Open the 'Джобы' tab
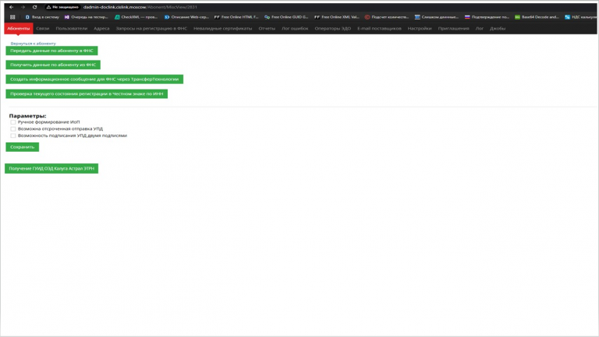The height and width of the screenshot is (337, 599). coord(498,28)
